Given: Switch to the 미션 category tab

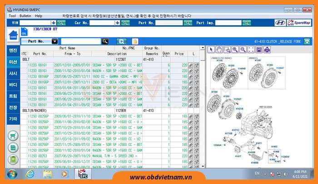Looking at the screenshot, I should click(13, 62).
